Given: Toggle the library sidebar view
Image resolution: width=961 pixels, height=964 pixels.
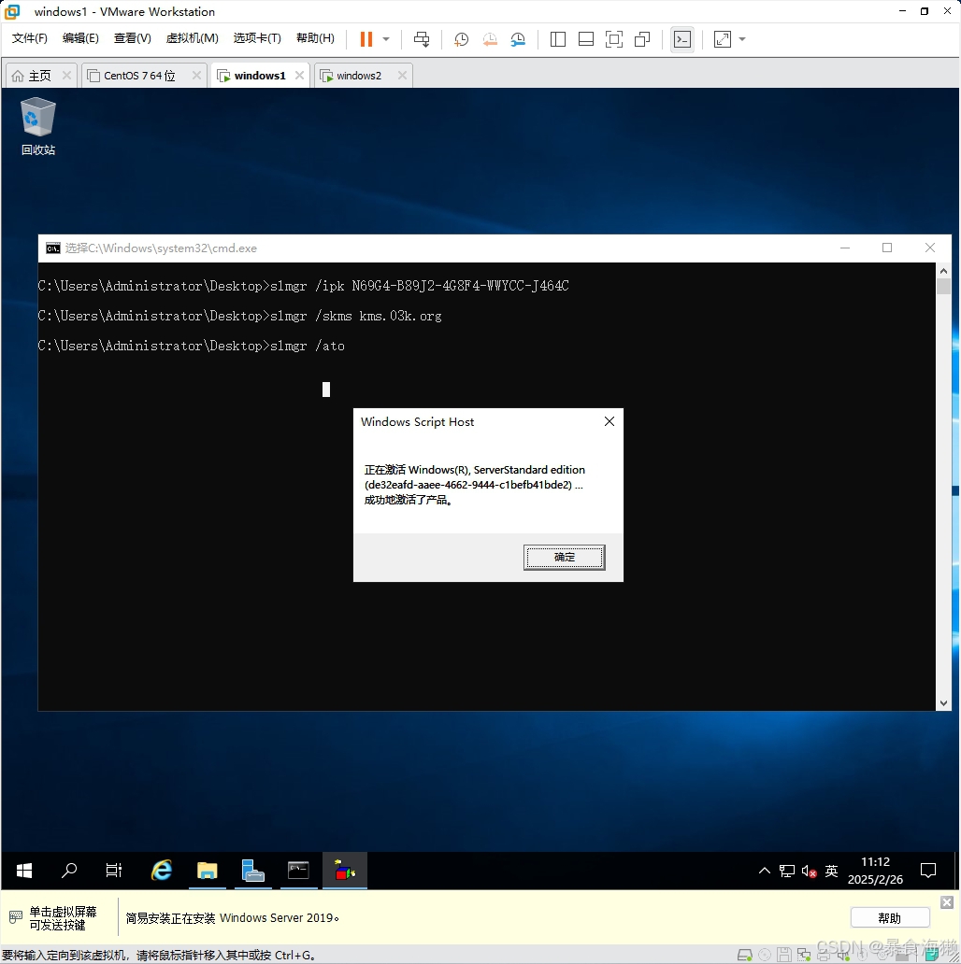Looking at the screenshot, I should 558,39.
